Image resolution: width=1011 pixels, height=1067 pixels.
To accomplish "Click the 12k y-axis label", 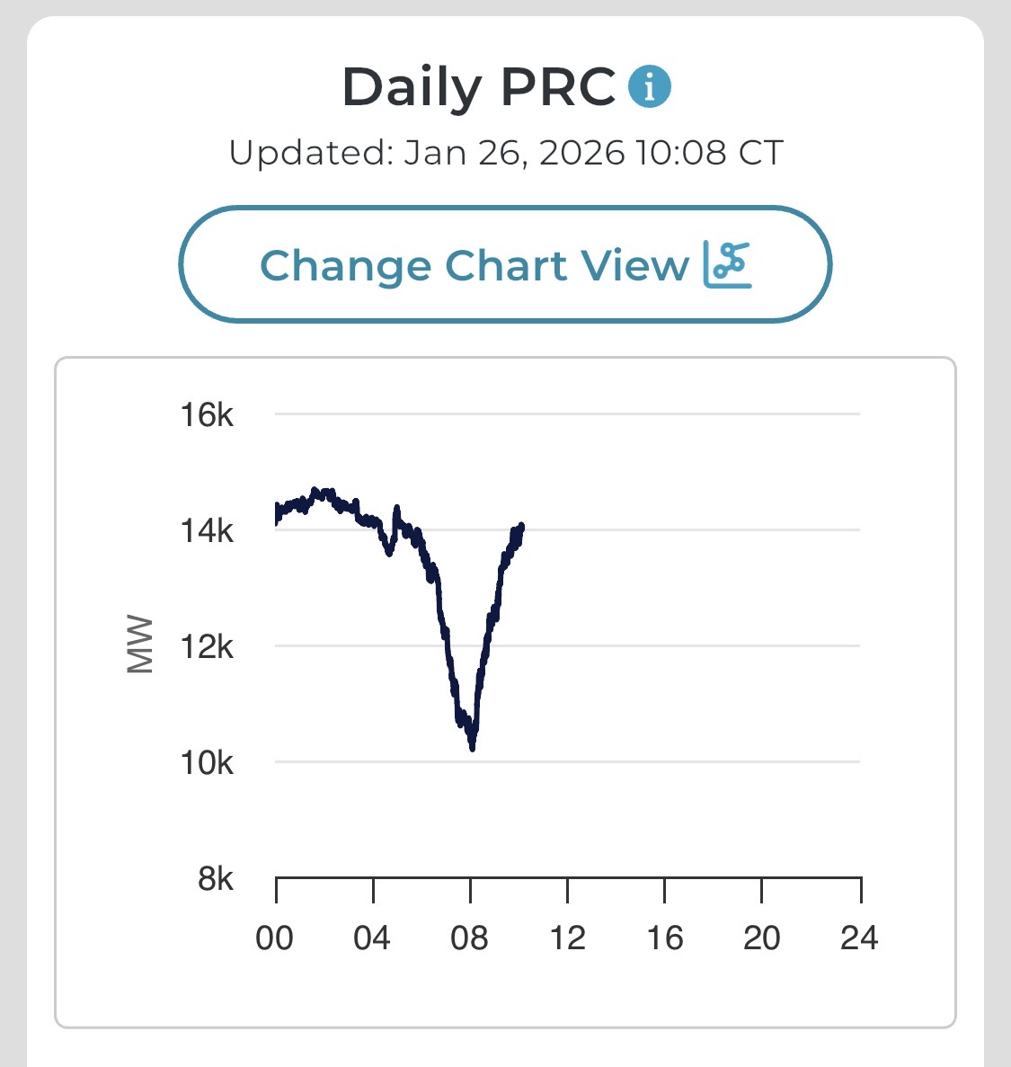I will tap(207, 646).
